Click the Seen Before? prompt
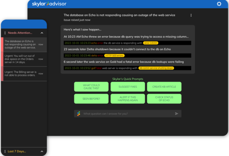This screenshot has width=229, height=156. [x=91, y=99]
